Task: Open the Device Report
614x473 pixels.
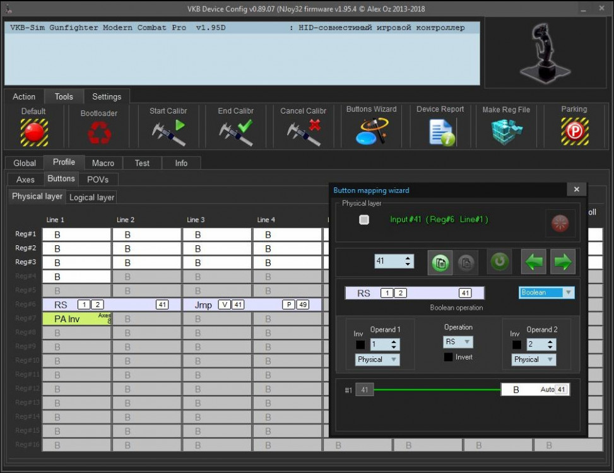Action: (440, 132)
